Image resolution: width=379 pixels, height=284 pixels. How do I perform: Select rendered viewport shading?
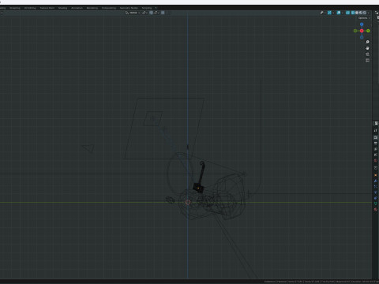click(x=365, y=13)
